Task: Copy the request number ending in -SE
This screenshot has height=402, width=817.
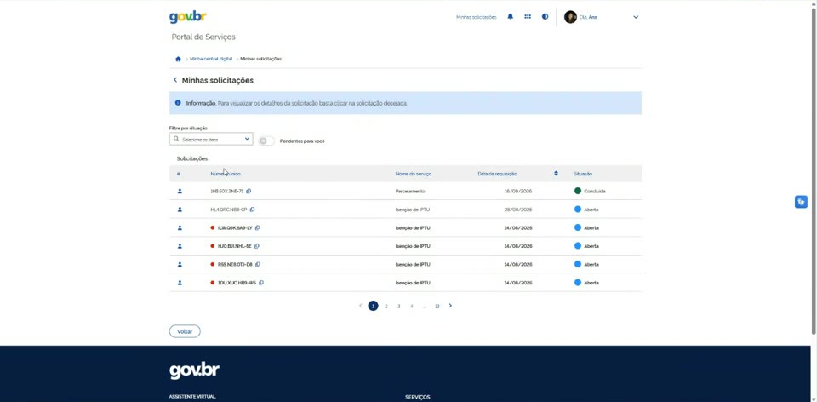Action: click(256, 245)
